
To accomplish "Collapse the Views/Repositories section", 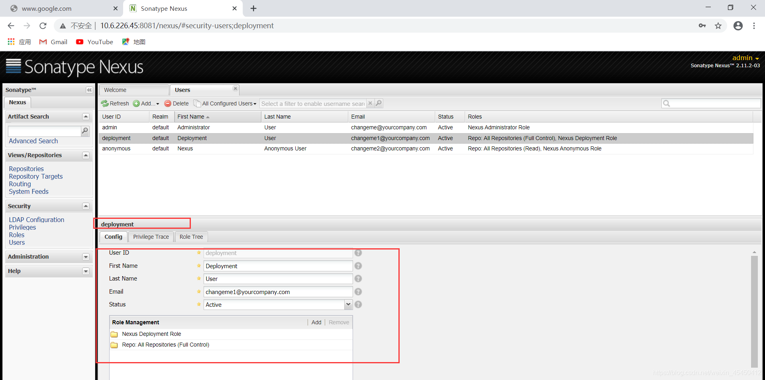I will [x=86, y=155].
